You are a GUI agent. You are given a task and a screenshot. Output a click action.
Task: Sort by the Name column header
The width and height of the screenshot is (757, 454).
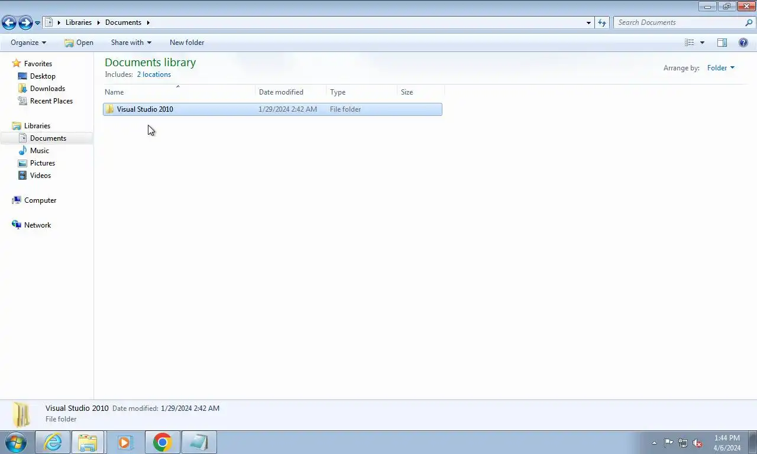[x=179, y=92]
